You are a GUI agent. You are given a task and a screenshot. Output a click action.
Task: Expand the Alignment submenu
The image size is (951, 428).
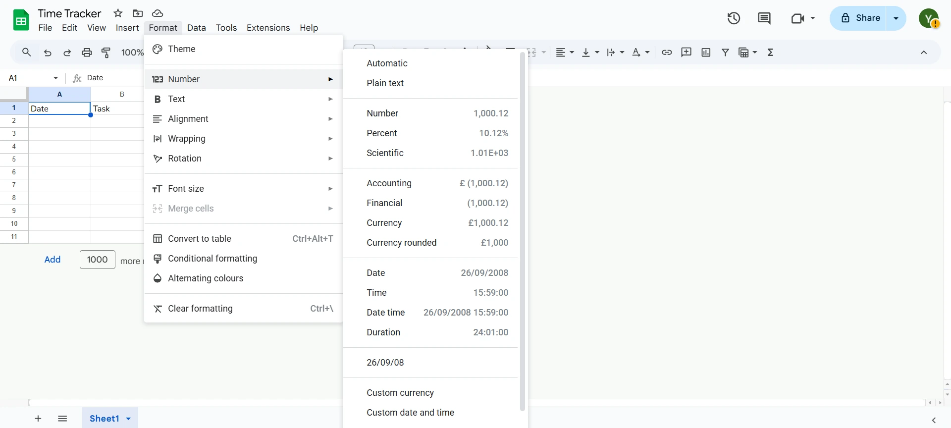243,119
